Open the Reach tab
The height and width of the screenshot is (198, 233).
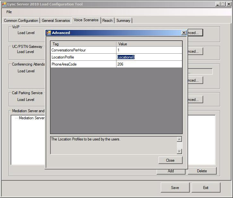(107, 21)
